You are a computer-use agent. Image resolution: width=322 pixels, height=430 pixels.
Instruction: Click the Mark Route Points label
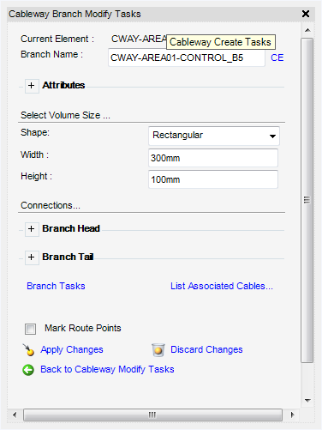tap(83, 328)
